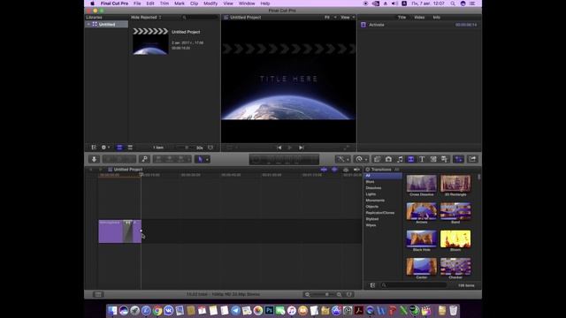Open Photoshop from the Dock
Viewport: 566px width, 318px height.
pyautogui.click(x=269, y=310)
